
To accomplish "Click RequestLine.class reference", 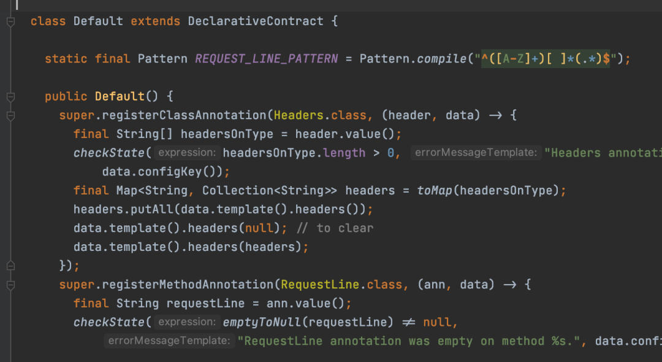I will pos(341,285).
